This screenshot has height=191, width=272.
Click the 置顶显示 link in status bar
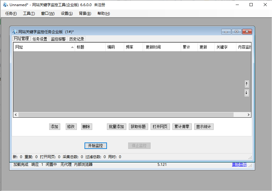pos(239,164)
